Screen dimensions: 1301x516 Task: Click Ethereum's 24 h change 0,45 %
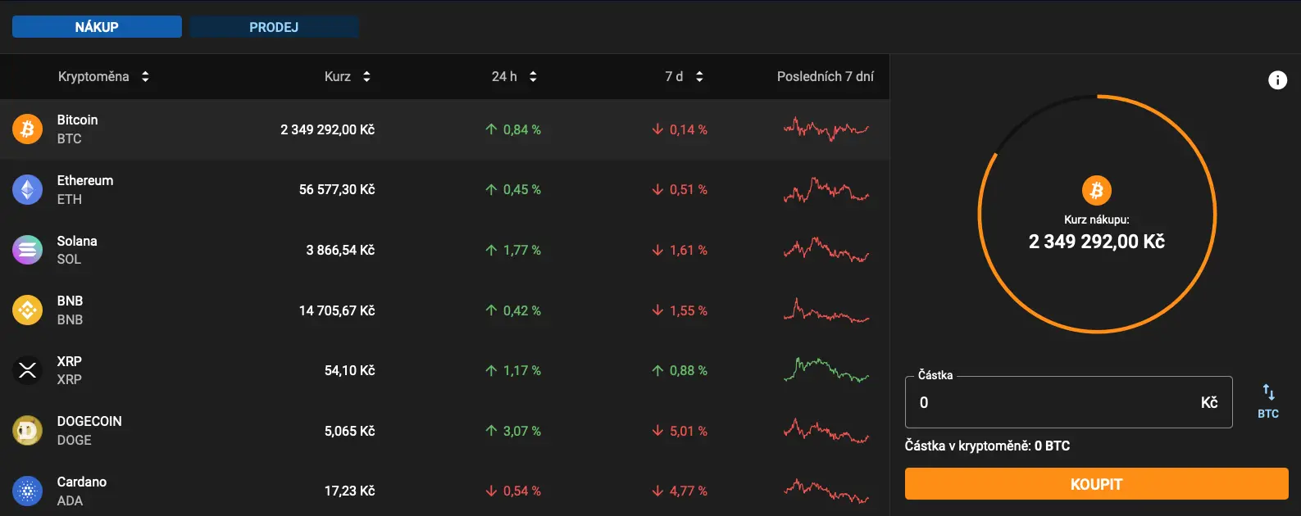click(x=513, y=190)
